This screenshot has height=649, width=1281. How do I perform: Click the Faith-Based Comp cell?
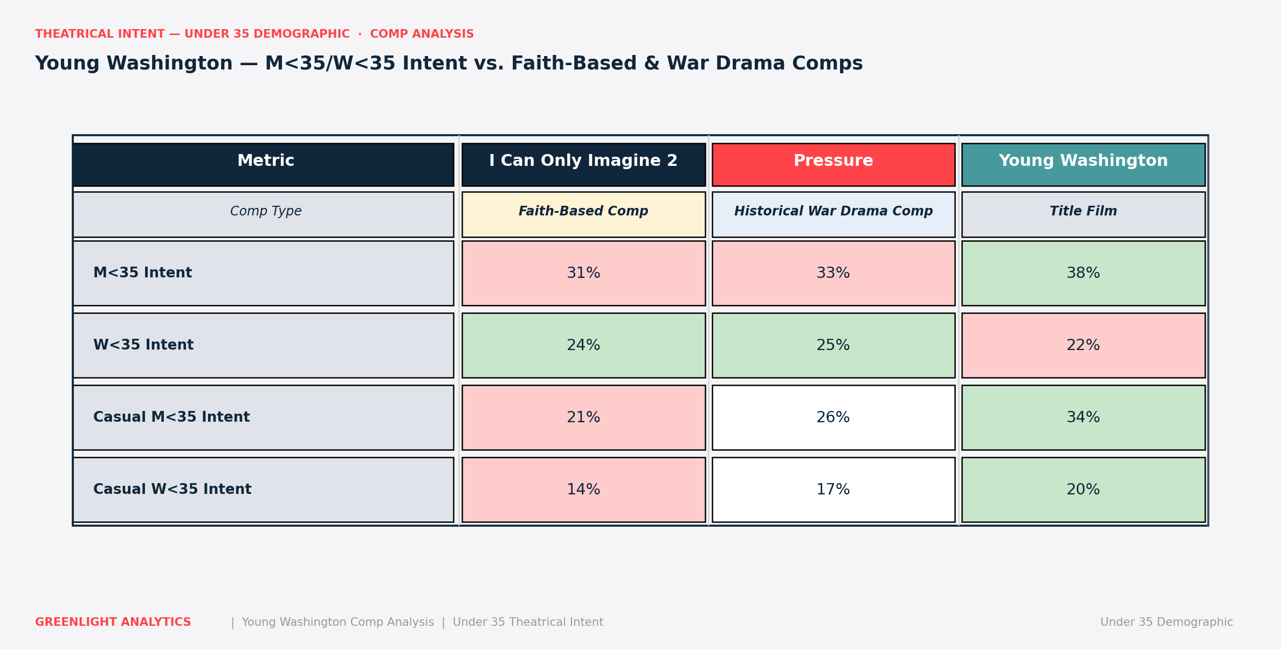583,214
